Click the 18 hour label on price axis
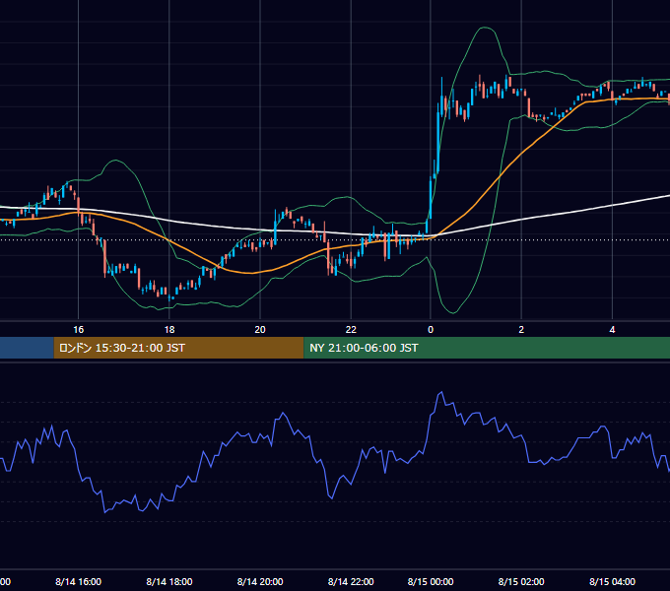This screenshot has width=670, height=591. [169, 330]
